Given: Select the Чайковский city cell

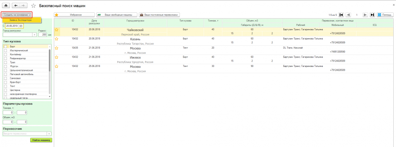Looking at the screenshot, I should pyautogui.click(x=135, y=30).
